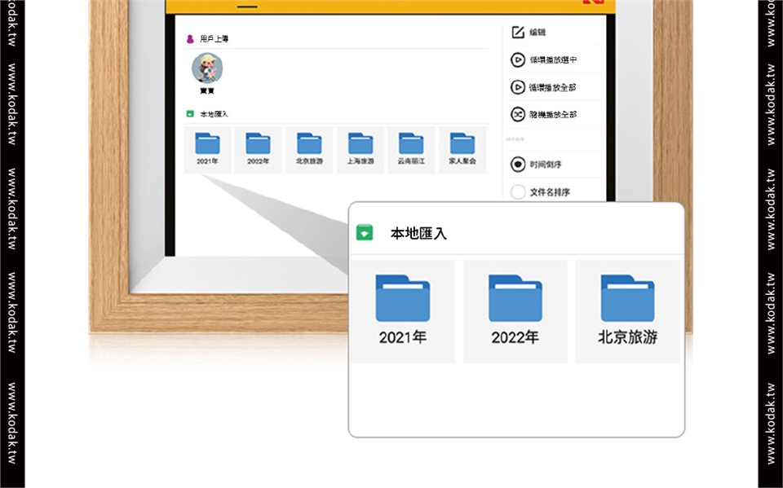Start 循環播放選中 loop playback of selected
This screenshot has width=783, height=488.
(517, 60)
